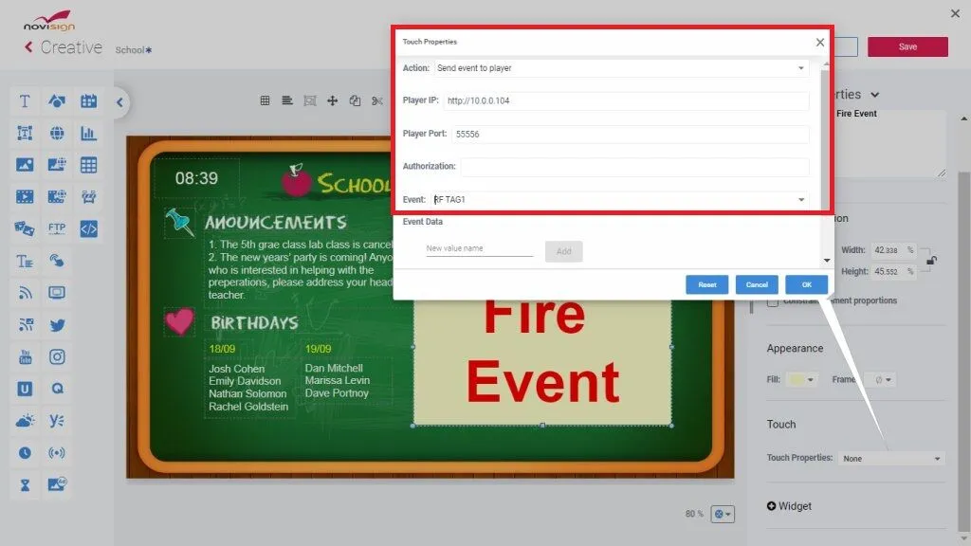Open the Action dropdown in Touch Properties

[801, 67]
